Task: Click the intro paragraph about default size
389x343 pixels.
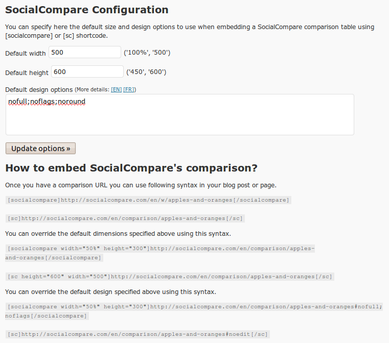Action: coord(190,31)
